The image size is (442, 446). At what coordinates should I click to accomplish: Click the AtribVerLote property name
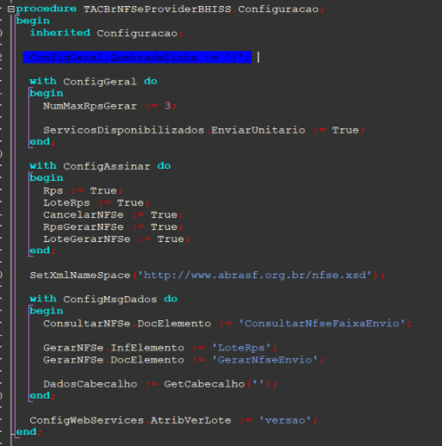[x=190, y=420]
